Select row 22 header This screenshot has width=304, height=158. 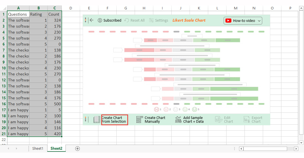click(3, 140)
